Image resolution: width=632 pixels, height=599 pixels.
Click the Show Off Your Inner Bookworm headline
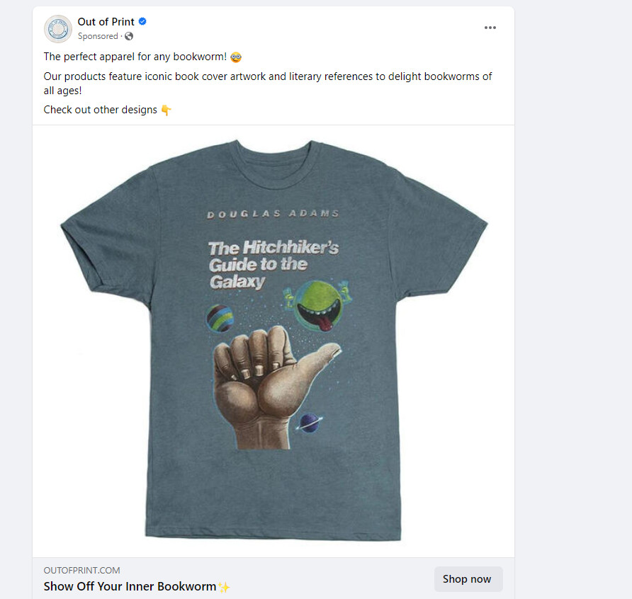130,586
